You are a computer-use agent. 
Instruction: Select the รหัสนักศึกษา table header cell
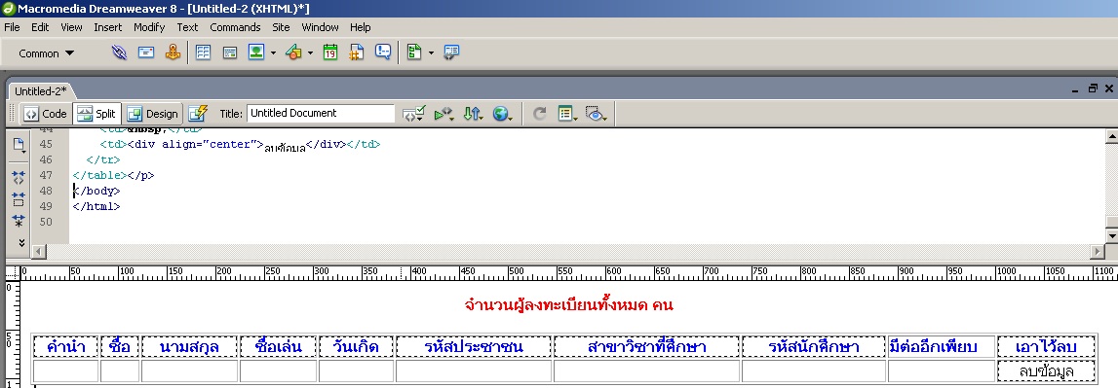pos(814,347)
